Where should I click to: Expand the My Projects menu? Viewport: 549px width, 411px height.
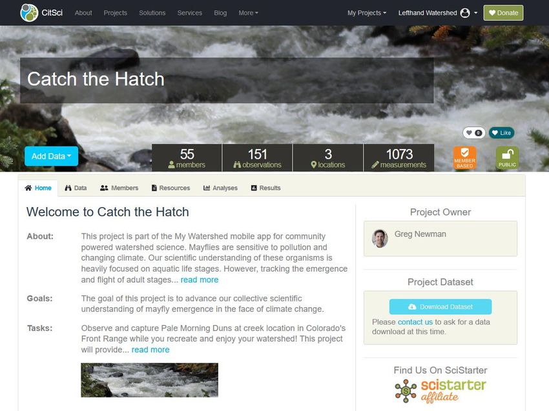coord(367,13)
